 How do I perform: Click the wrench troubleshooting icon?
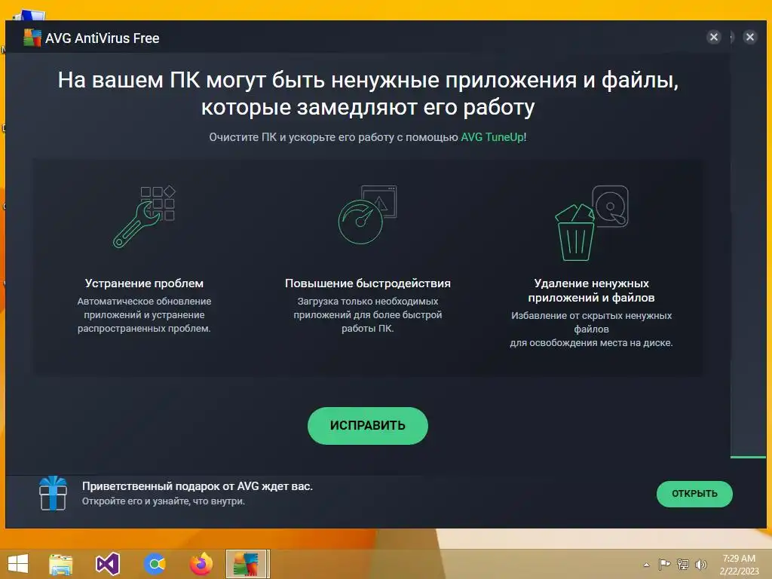[144, 216]
